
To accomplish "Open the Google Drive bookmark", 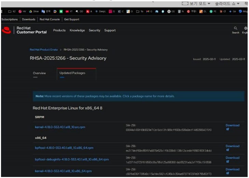I will 34,11.
